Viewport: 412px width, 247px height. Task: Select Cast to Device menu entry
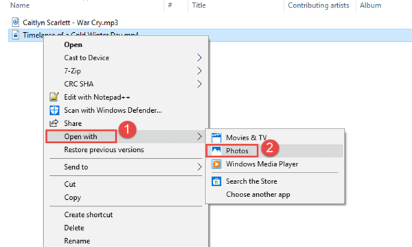126,57
